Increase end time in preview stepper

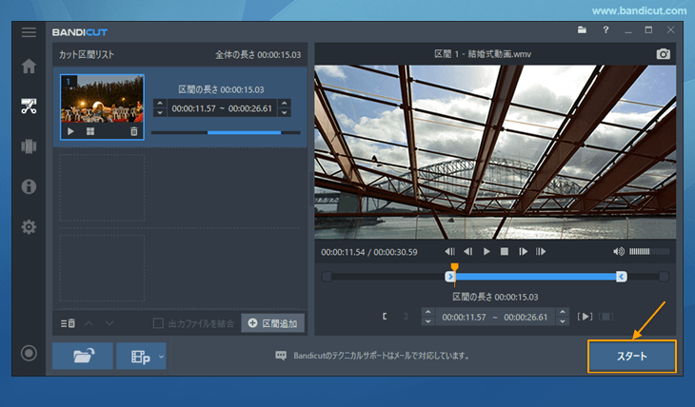point(563,312)
